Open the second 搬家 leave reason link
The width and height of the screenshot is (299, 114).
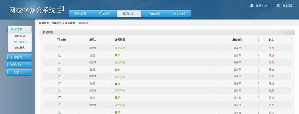click(x=117, y=70)
